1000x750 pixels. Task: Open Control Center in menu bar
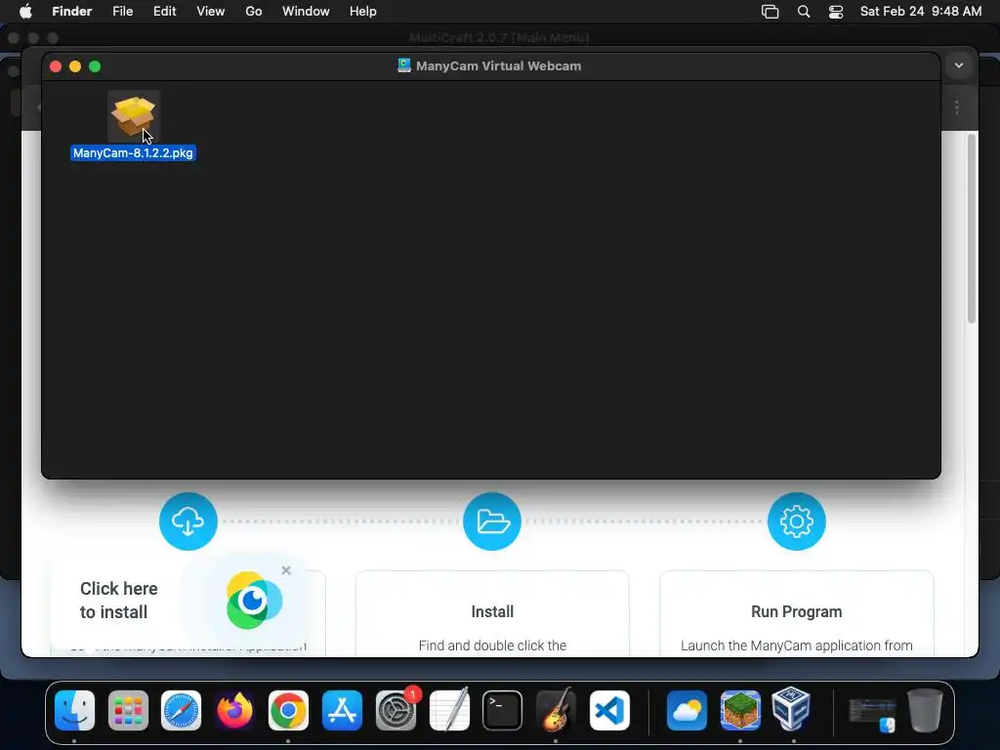[x=836, y=12]
